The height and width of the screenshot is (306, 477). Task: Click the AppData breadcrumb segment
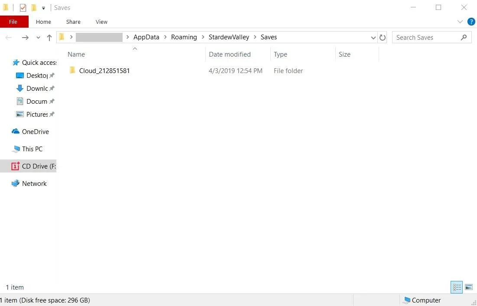click(146, 37)
